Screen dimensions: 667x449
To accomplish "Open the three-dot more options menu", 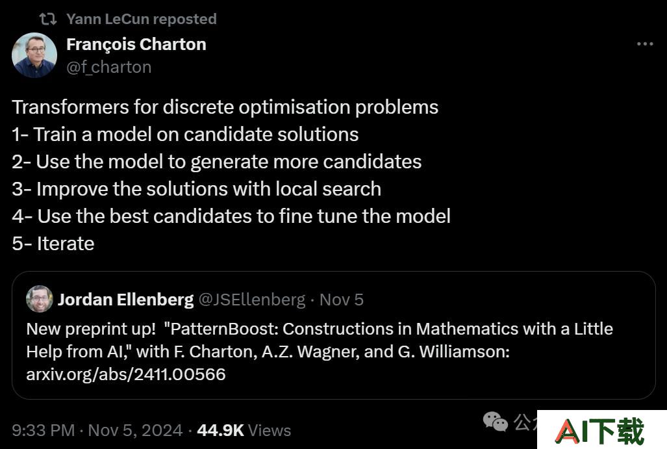I will 645,44.
